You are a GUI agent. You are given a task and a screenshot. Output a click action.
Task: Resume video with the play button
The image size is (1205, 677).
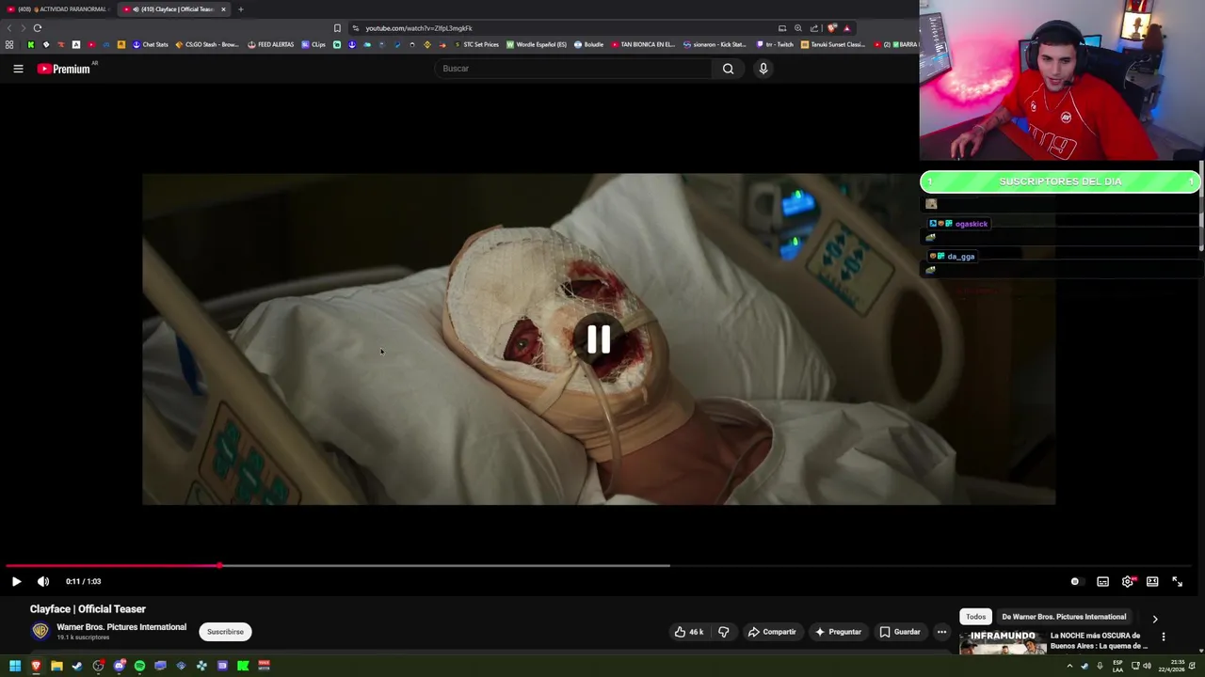[x=16, y=581]
